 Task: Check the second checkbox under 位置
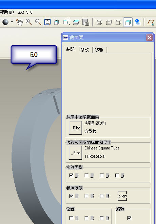point(86,218)
